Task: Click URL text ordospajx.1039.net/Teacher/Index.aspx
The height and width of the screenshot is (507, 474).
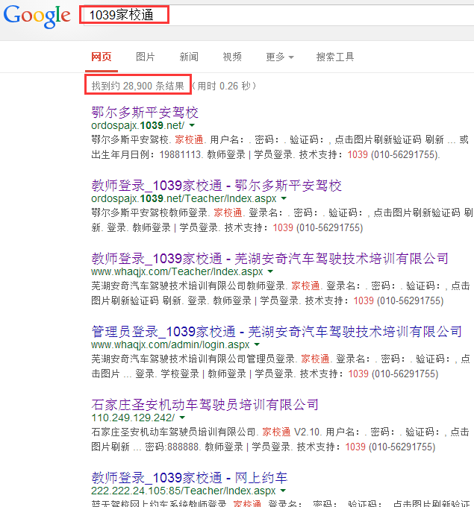Action: (x=184, y=198)
